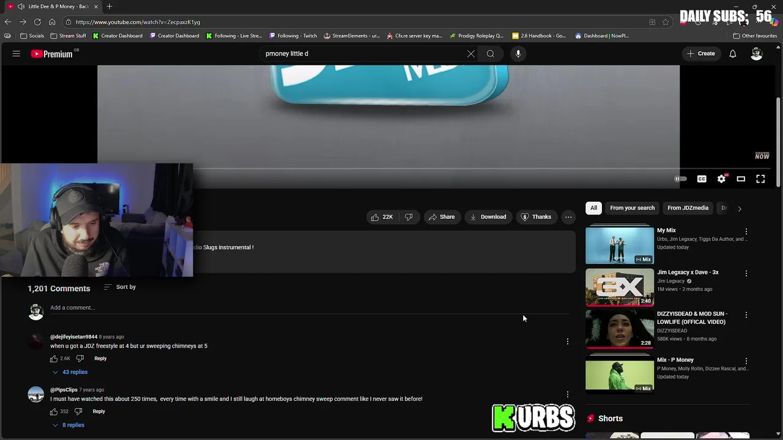Click the address bar URL
Screen dimensions: 783x440
[138, 22]
